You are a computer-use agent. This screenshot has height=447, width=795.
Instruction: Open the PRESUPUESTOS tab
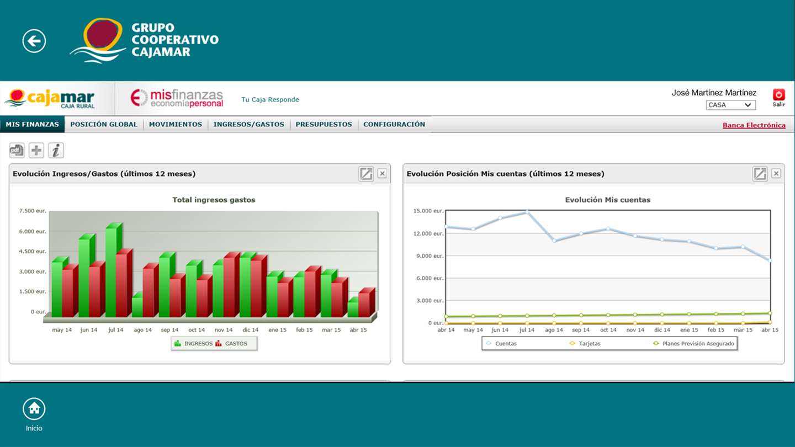324,125
